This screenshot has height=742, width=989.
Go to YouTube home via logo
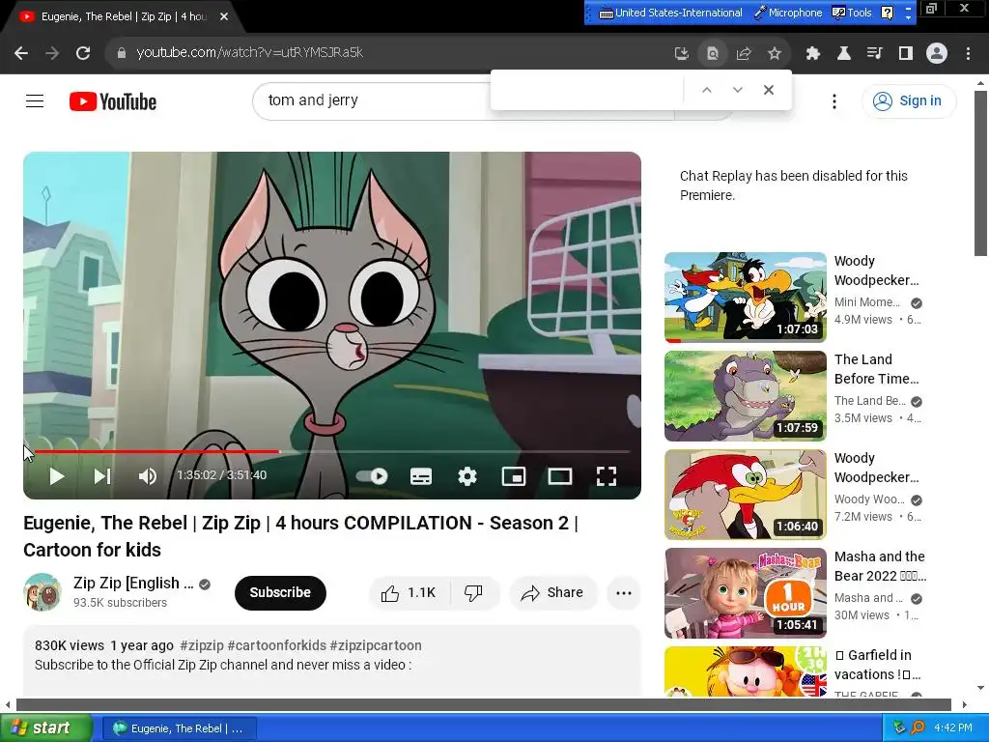coord(113,101)
